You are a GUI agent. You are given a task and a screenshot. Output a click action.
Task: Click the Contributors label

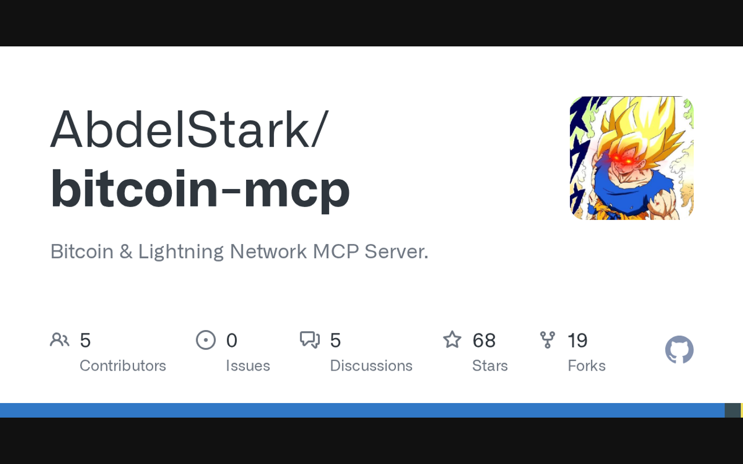pos(122,365)
